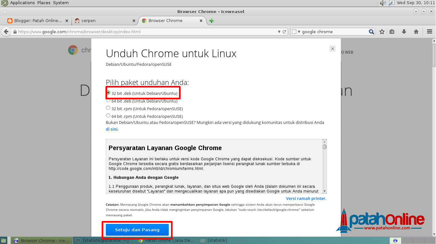Open the address bar history dropdown
This screenshot has height=244, width=436.
279,31
